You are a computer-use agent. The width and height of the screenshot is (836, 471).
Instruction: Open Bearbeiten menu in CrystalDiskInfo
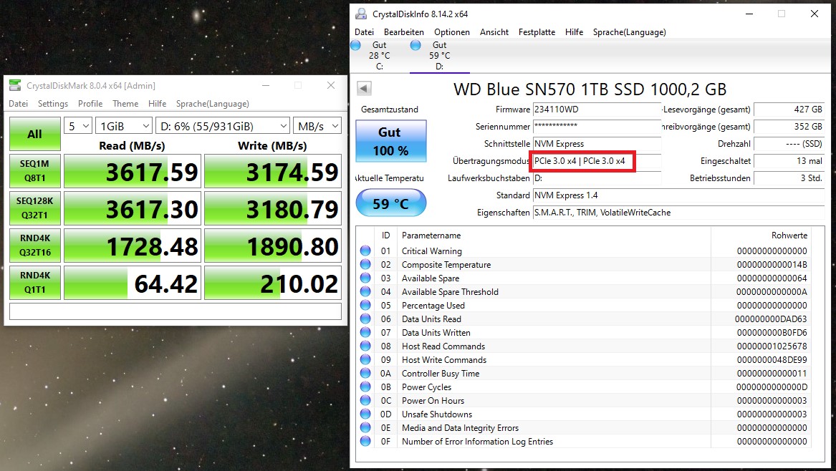(x=403, y=32)
